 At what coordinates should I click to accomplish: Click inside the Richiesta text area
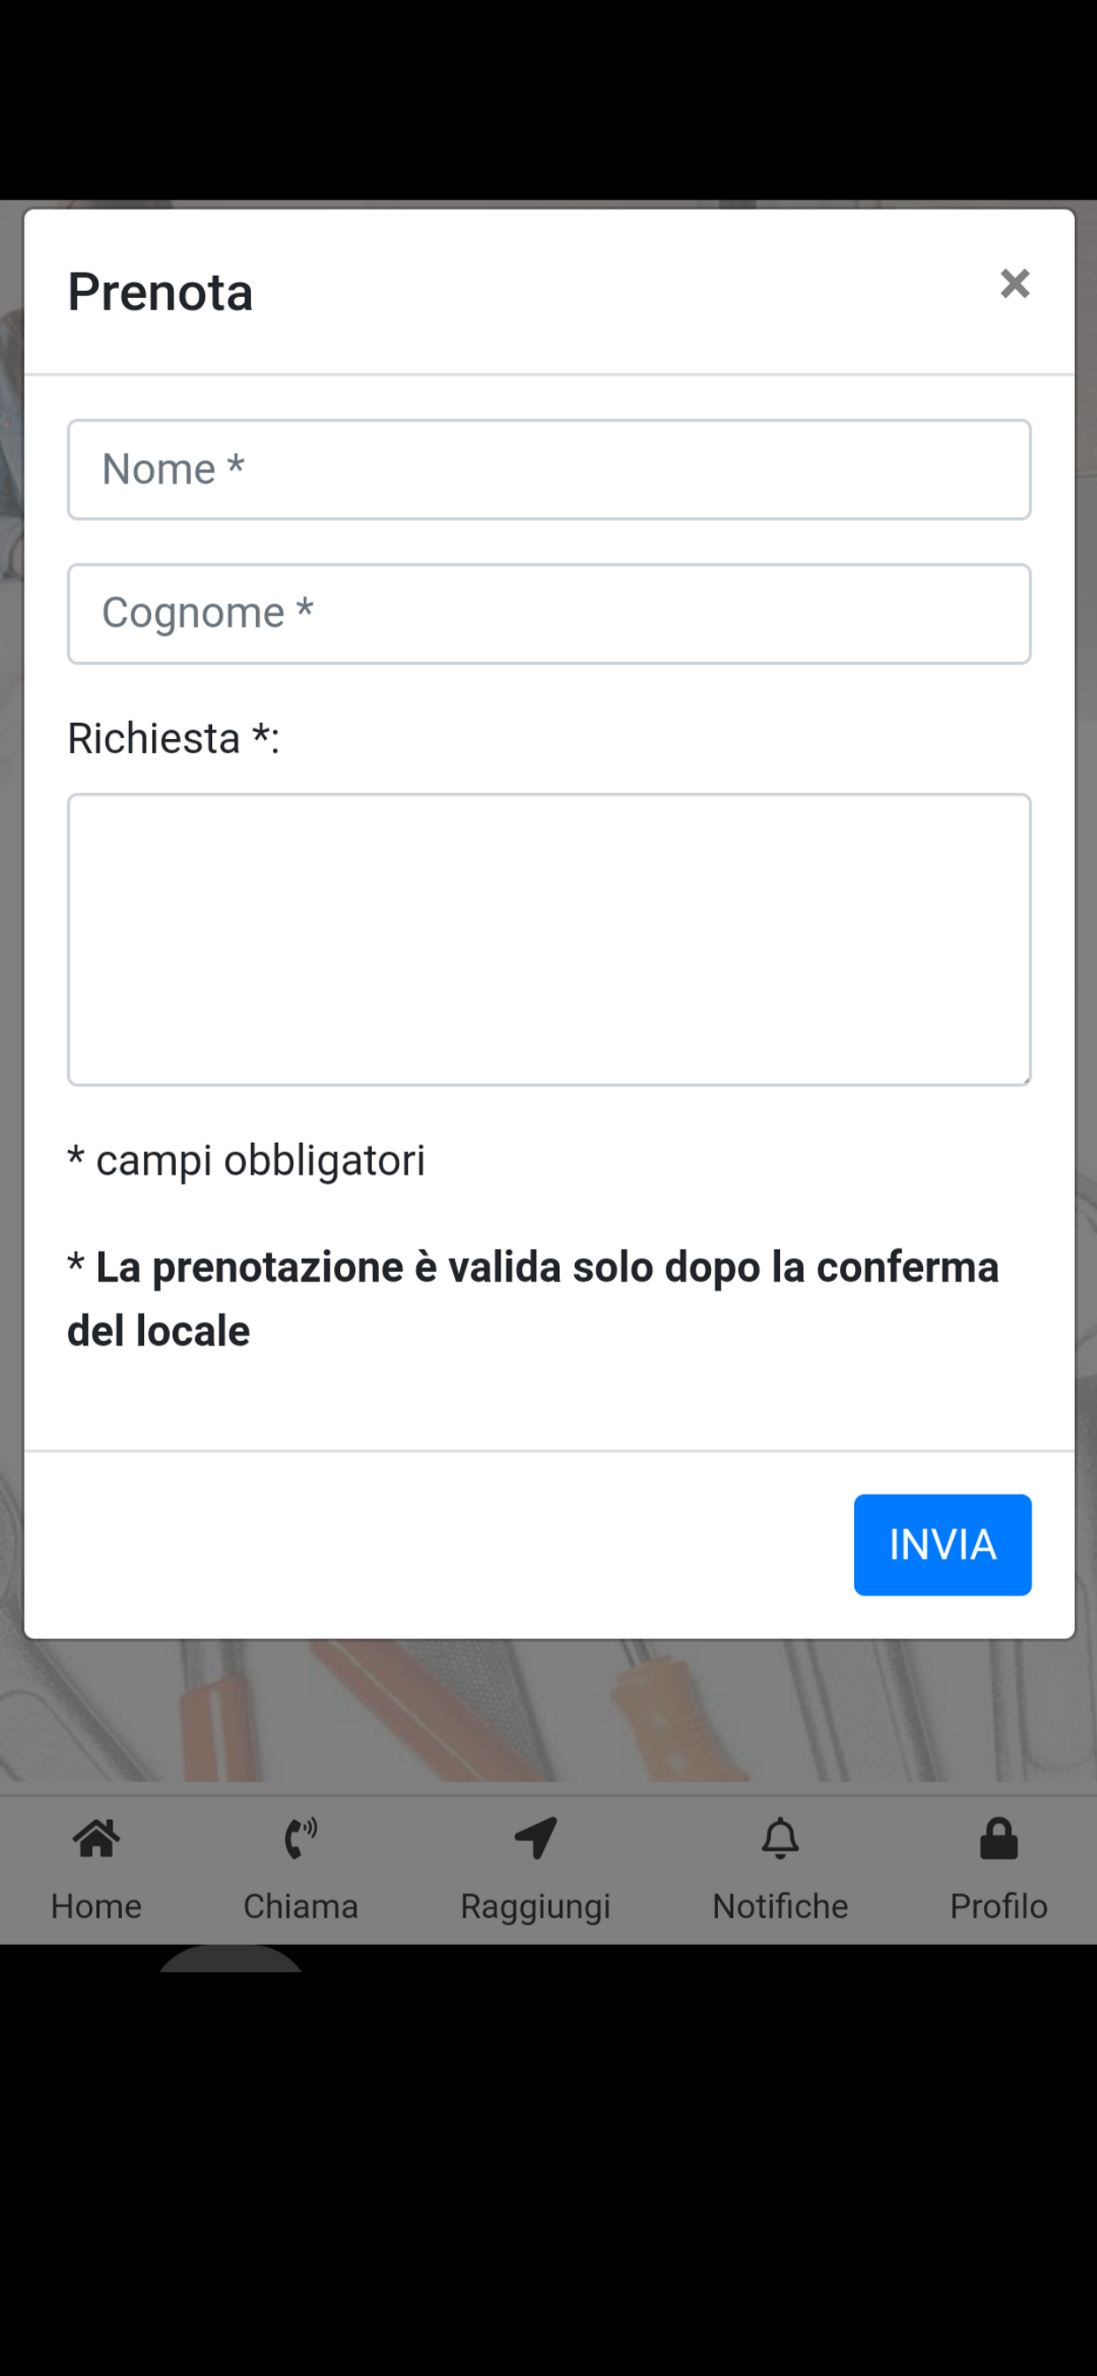(x=548, y=939)
